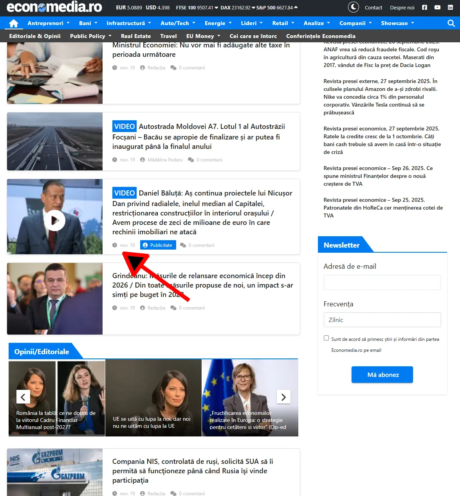
Task: Expand the Antreprenori menu dropdown
Action: [x=48, y=23]
